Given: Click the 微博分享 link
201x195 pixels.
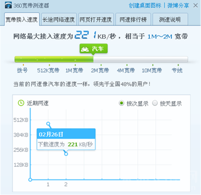Looking at the screenshot, I should 178,6.
